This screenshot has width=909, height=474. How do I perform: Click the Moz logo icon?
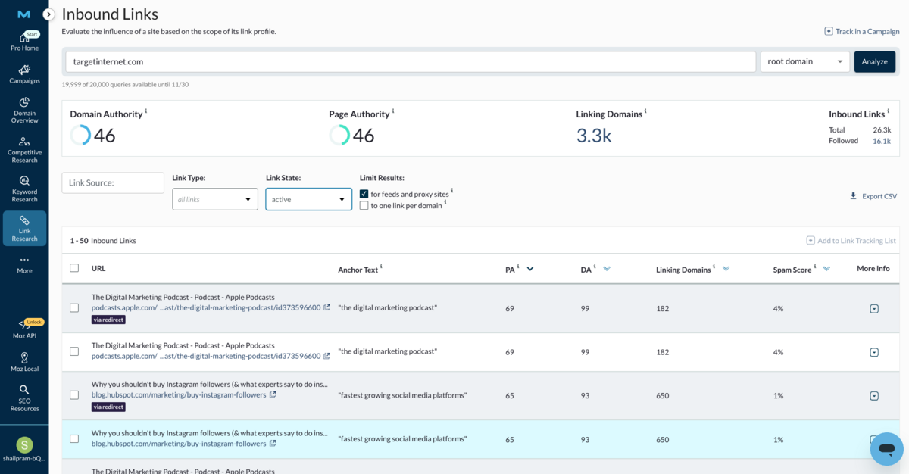pyautogui.click(x=24, y=14)
